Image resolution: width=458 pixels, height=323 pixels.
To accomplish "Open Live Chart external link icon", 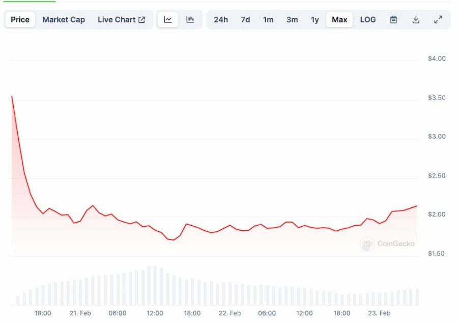I will (142, 20).
